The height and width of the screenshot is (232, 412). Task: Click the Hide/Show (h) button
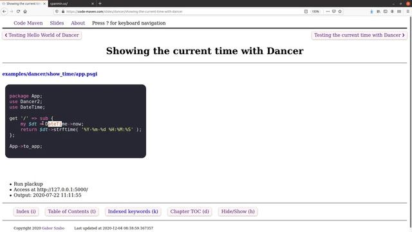[238, 211]
